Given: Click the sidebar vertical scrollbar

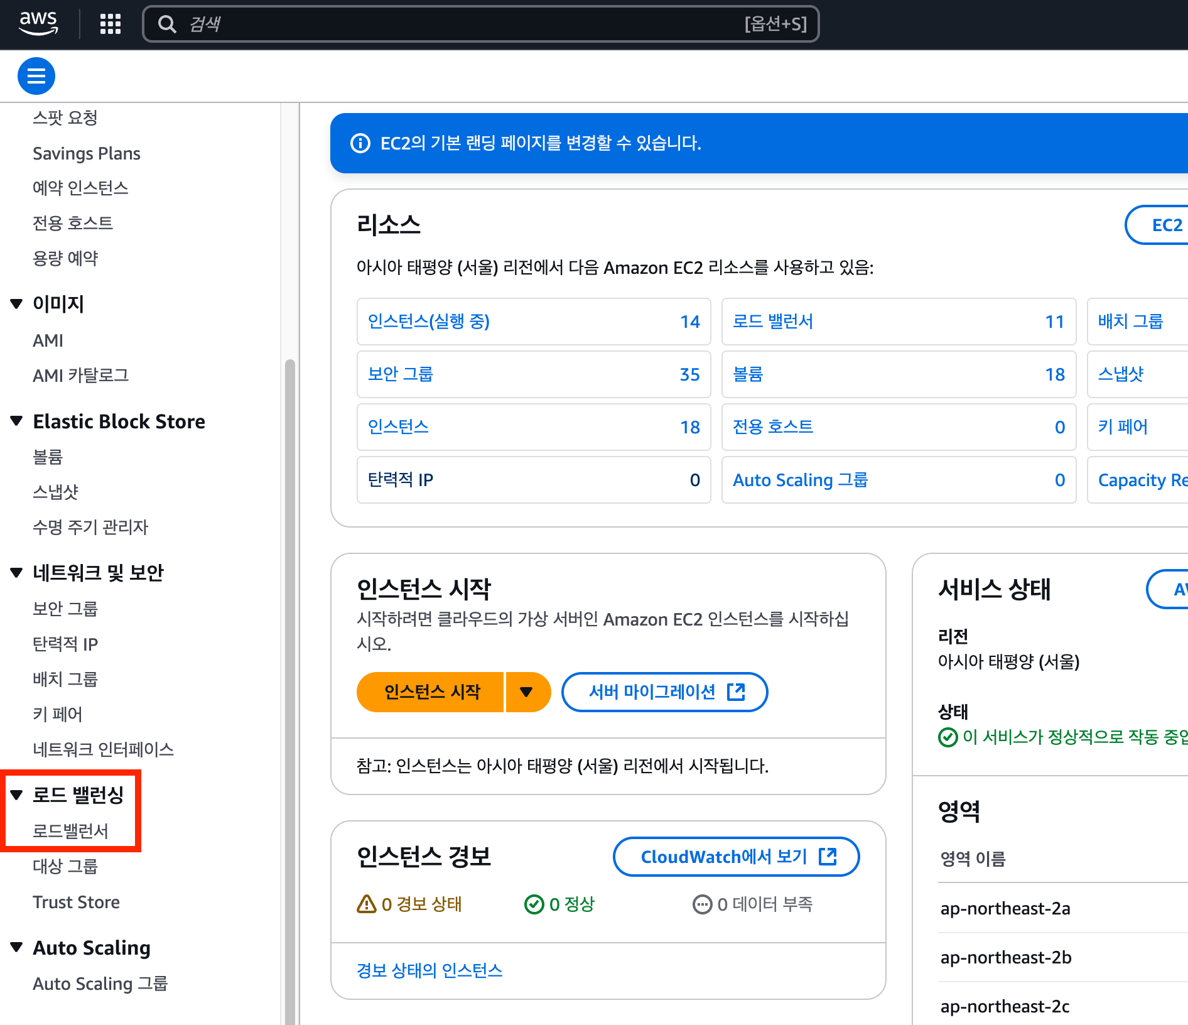Looking at the screenshot, I should (290, 691).
